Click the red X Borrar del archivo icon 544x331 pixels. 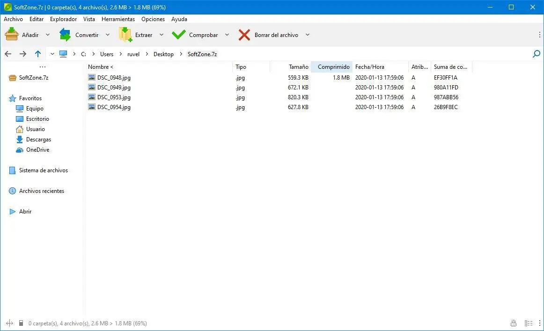coord(244,35)
